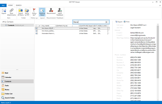162x104 pixels.
Task: Click the Recommend icon
Action: (51, 10)
